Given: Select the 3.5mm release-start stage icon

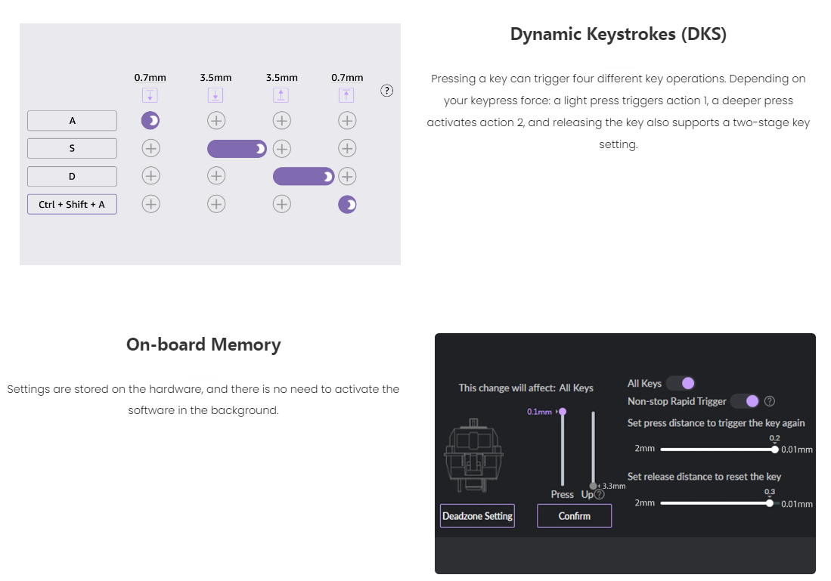Looking at the screenshot, I should coord(281,95).
